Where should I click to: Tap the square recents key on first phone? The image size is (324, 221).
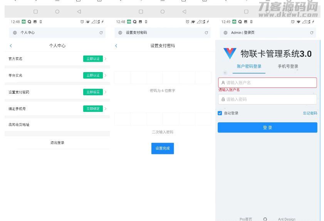point(35,12)
